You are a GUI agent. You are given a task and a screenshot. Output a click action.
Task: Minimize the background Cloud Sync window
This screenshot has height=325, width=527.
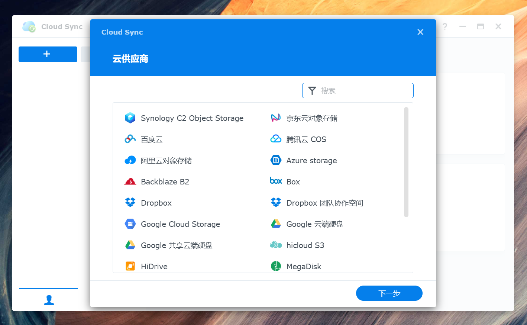point(463,26)
